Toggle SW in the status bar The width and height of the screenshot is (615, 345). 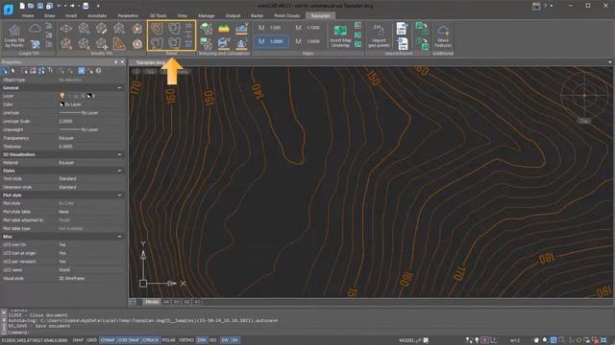pos(225,340)
